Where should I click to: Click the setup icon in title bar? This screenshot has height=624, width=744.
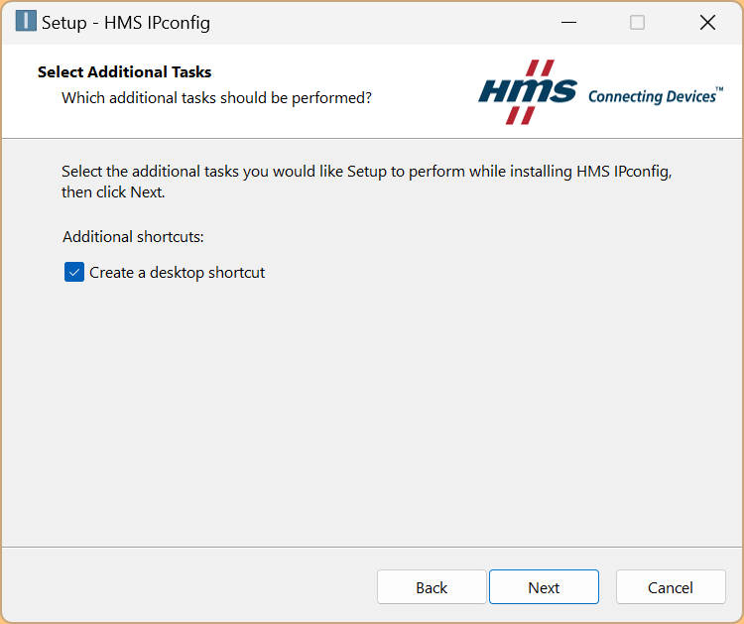[x=26, y=22]
